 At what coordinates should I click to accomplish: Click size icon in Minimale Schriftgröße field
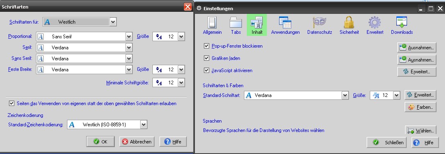(159, 83)
